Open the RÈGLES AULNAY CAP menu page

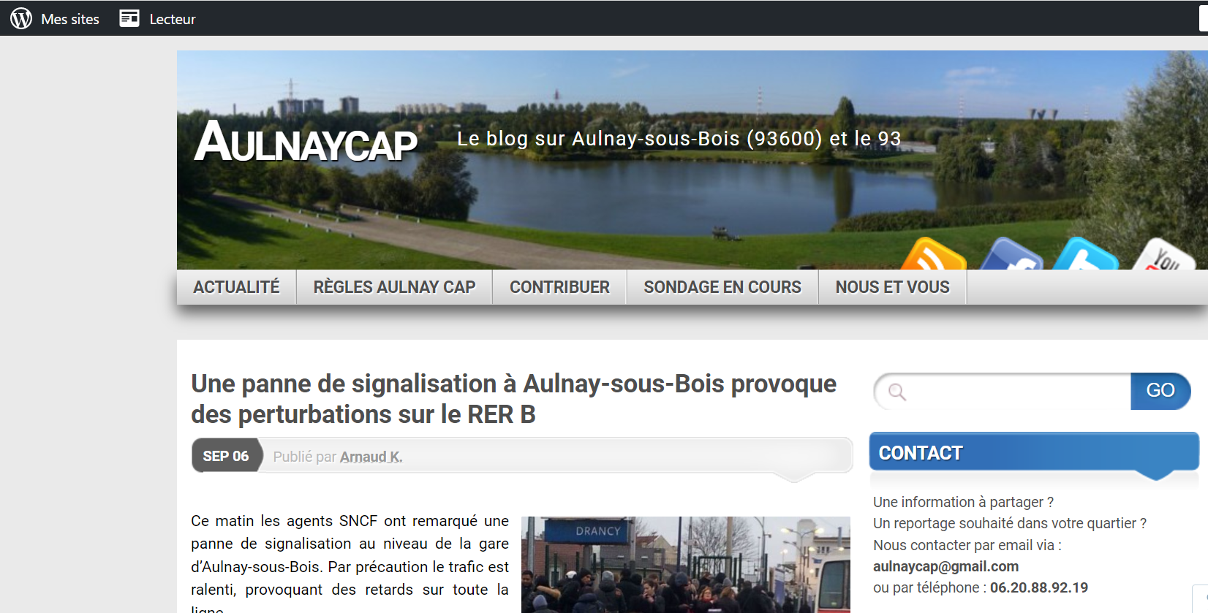394,287
